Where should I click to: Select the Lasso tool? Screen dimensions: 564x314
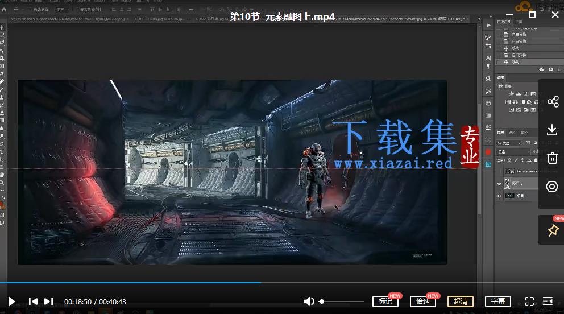coord(2,43)
